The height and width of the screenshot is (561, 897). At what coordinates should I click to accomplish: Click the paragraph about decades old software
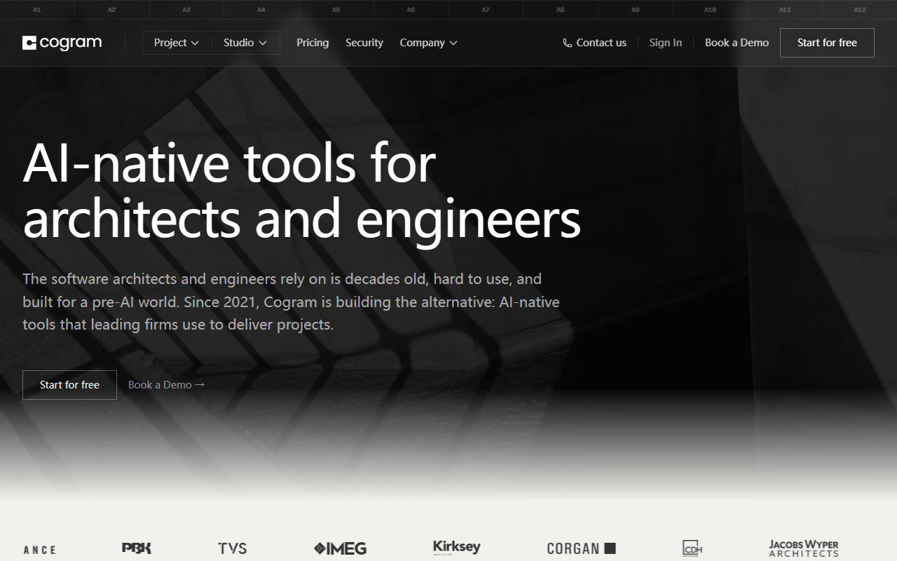tap(292, 302)
